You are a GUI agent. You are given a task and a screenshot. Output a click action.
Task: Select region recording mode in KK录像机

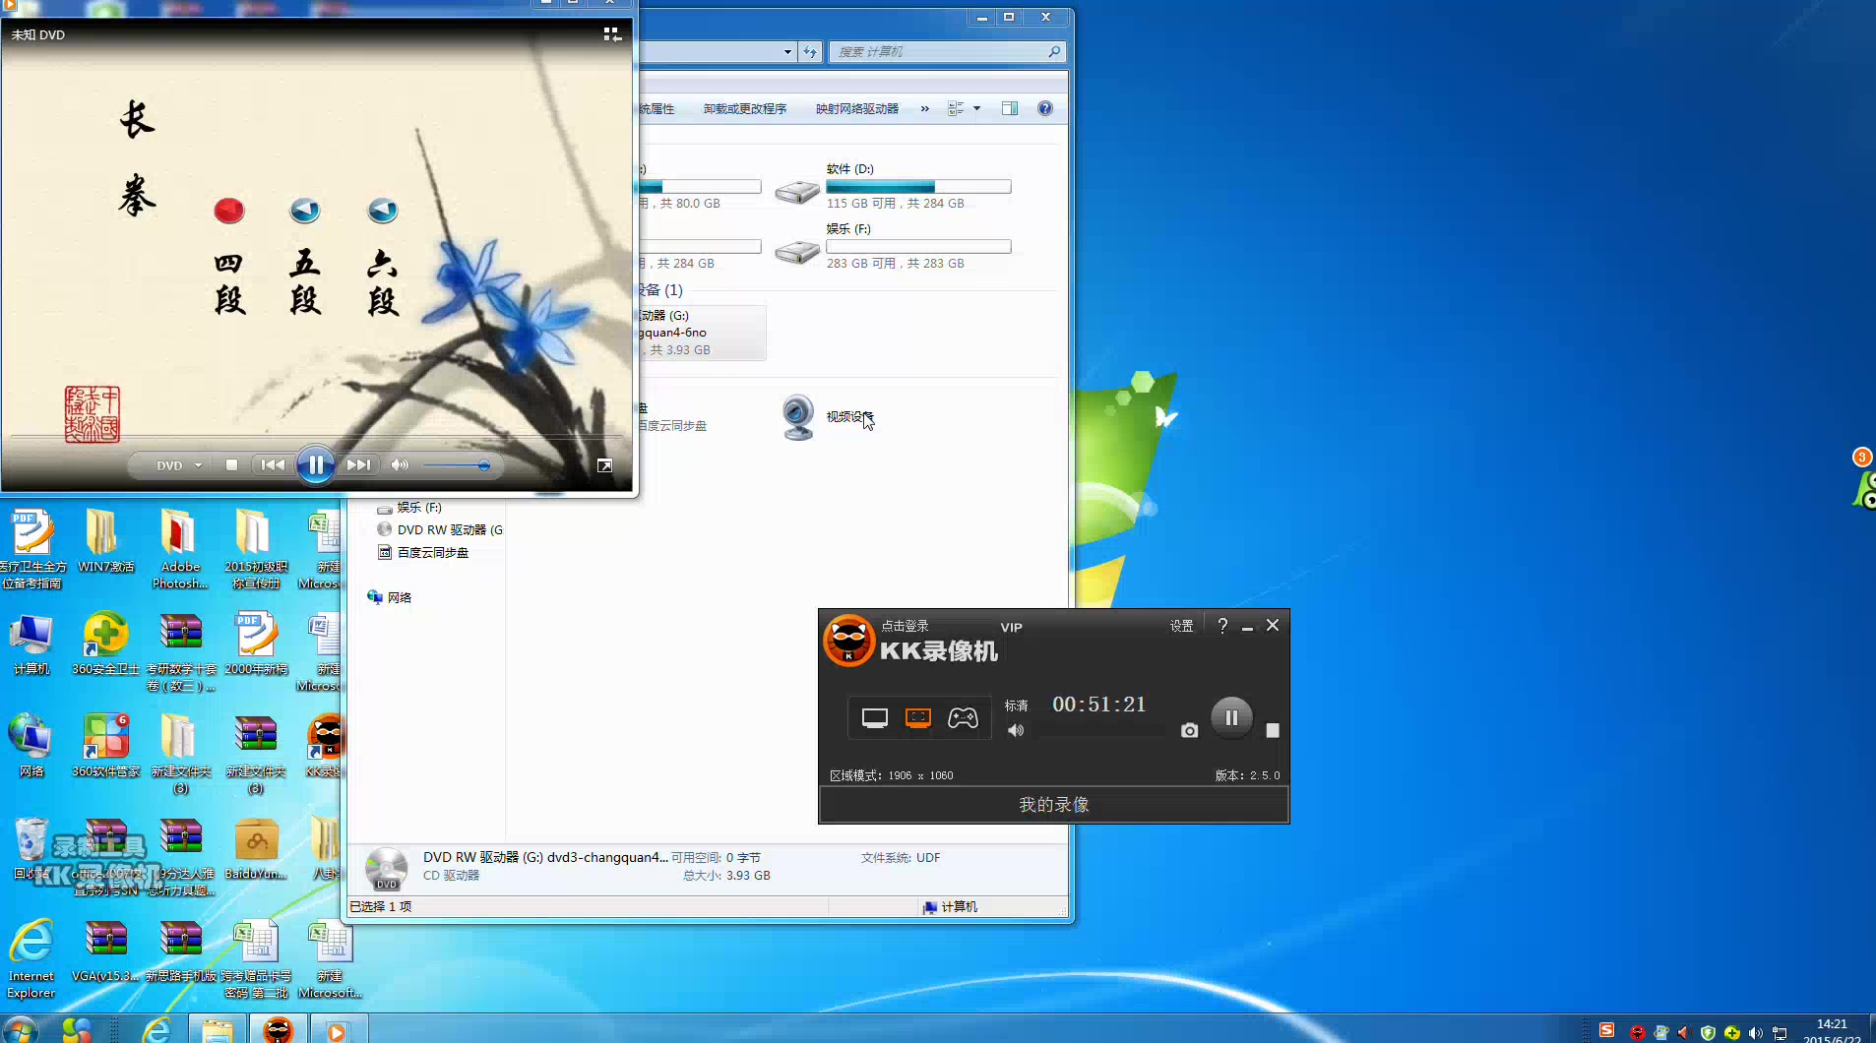[918, 718]
